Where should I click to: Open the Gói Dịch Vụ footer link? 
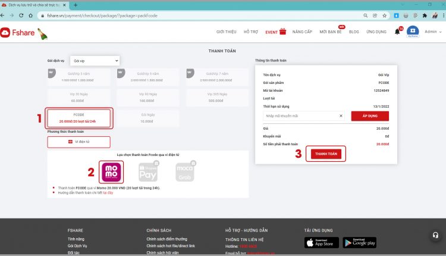click(x=77, y=246)
